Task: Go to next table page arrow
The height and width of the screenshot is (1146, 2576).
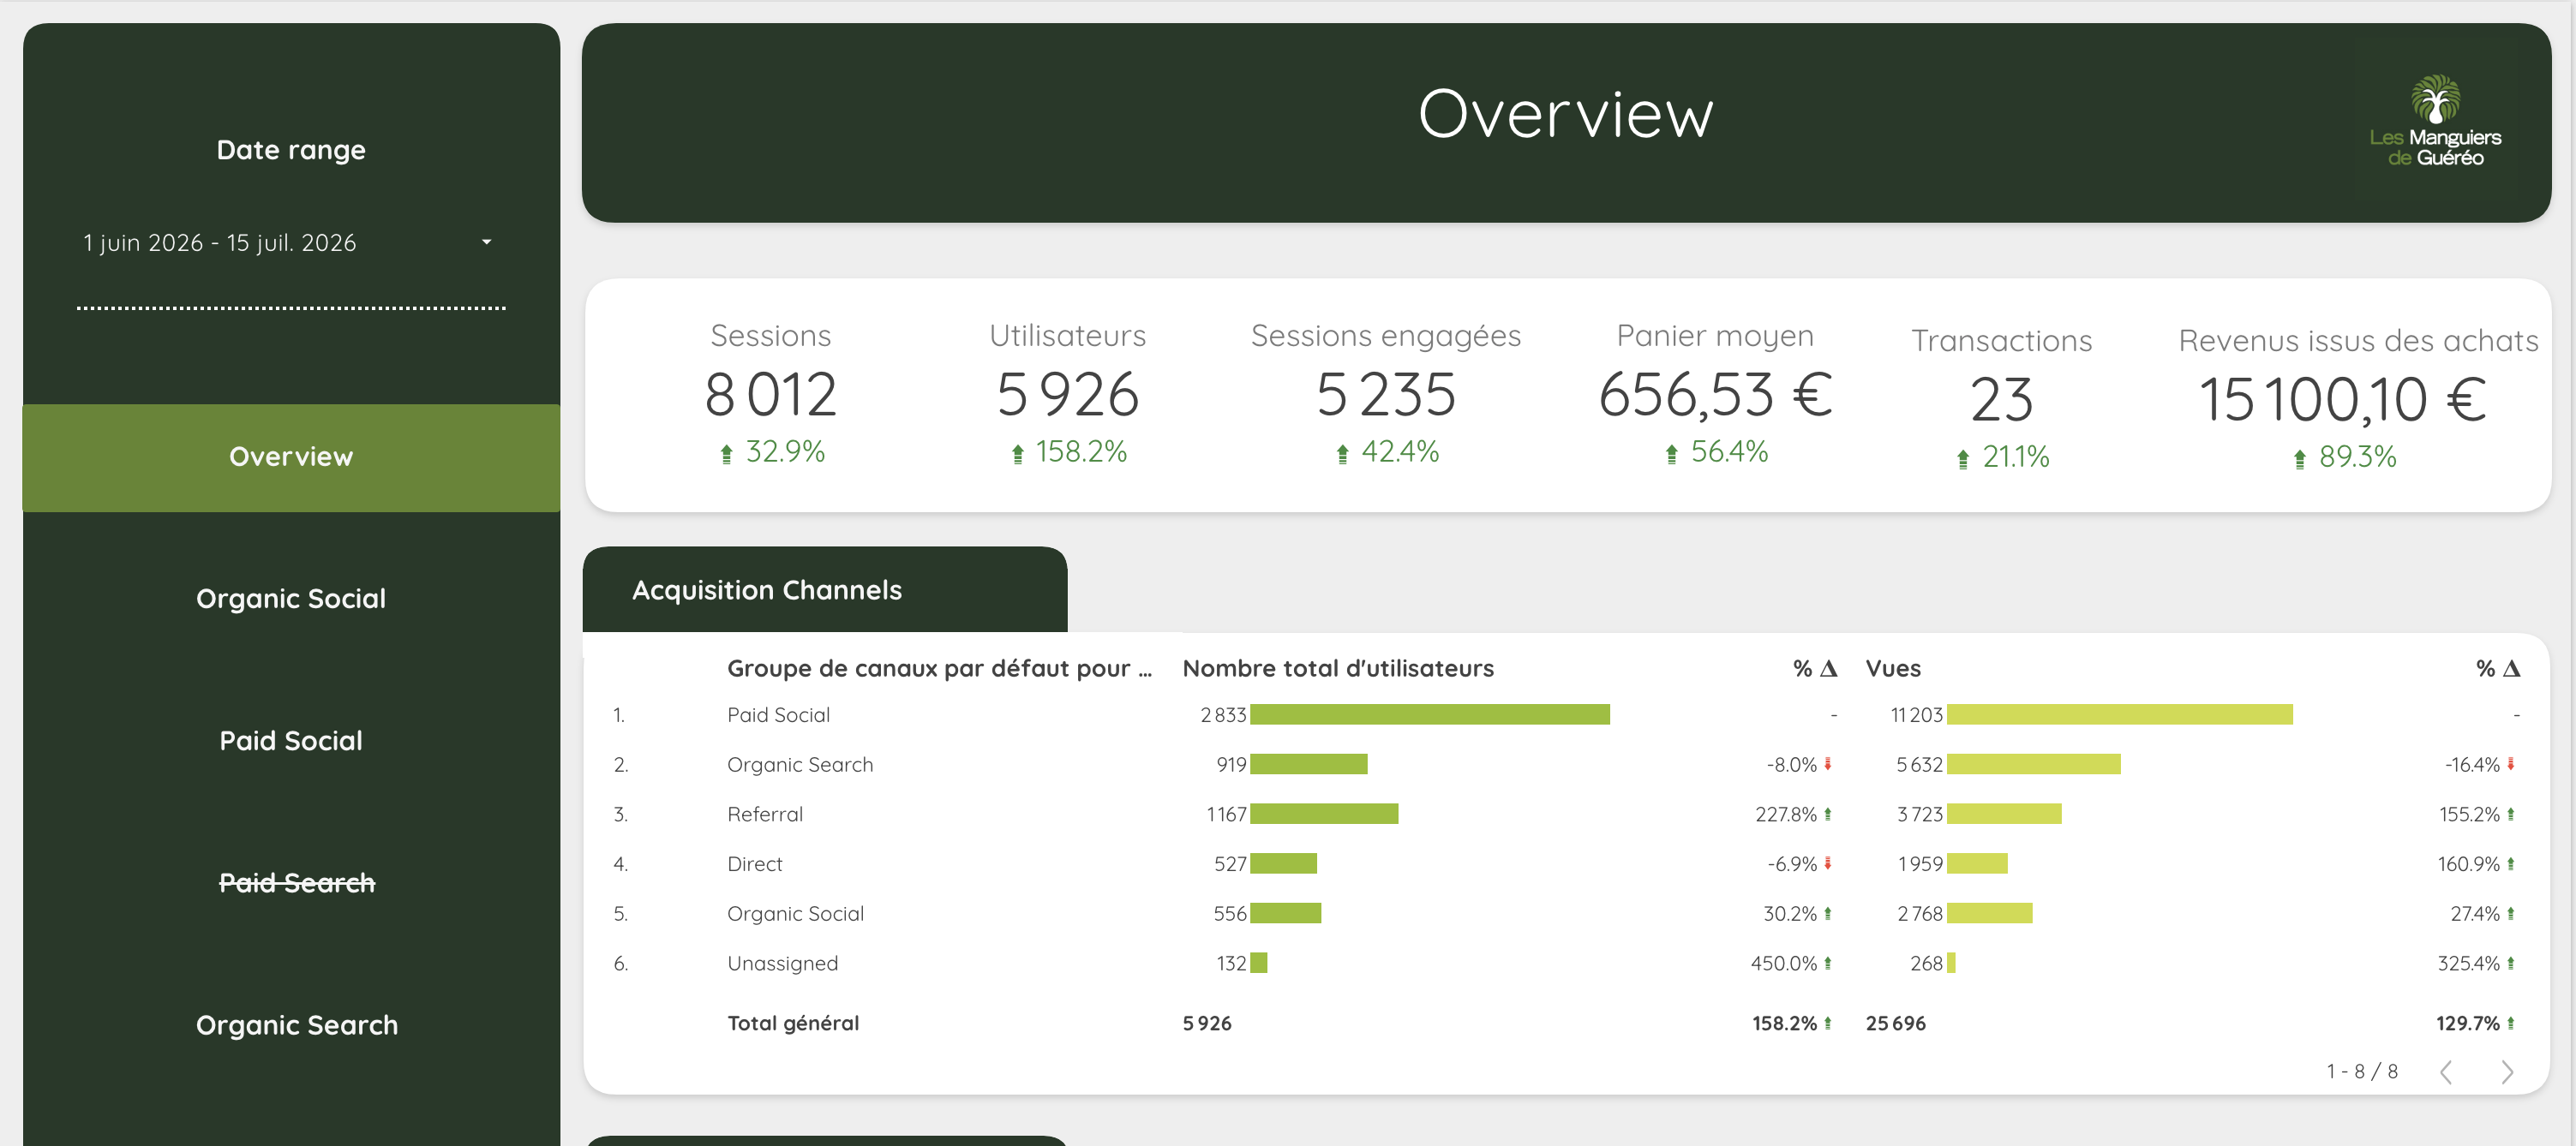Action: click(2507, 1072)
